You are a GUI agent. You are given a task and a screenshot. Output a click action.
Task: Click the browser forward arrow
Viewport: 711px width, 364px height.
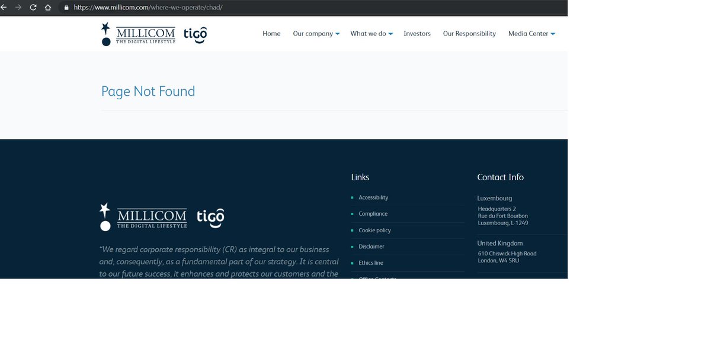tap(18, 8)
